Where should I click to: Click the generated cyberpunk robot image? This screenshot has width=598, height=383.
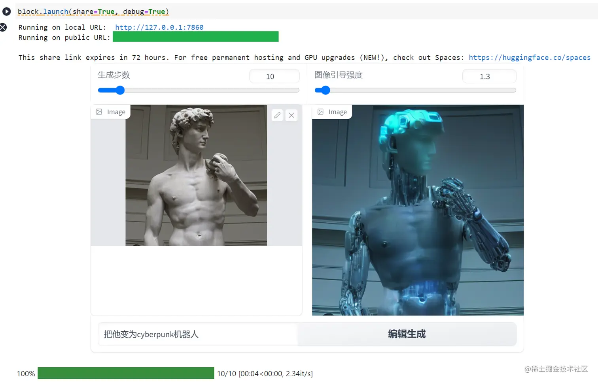[x=418, y=210]
